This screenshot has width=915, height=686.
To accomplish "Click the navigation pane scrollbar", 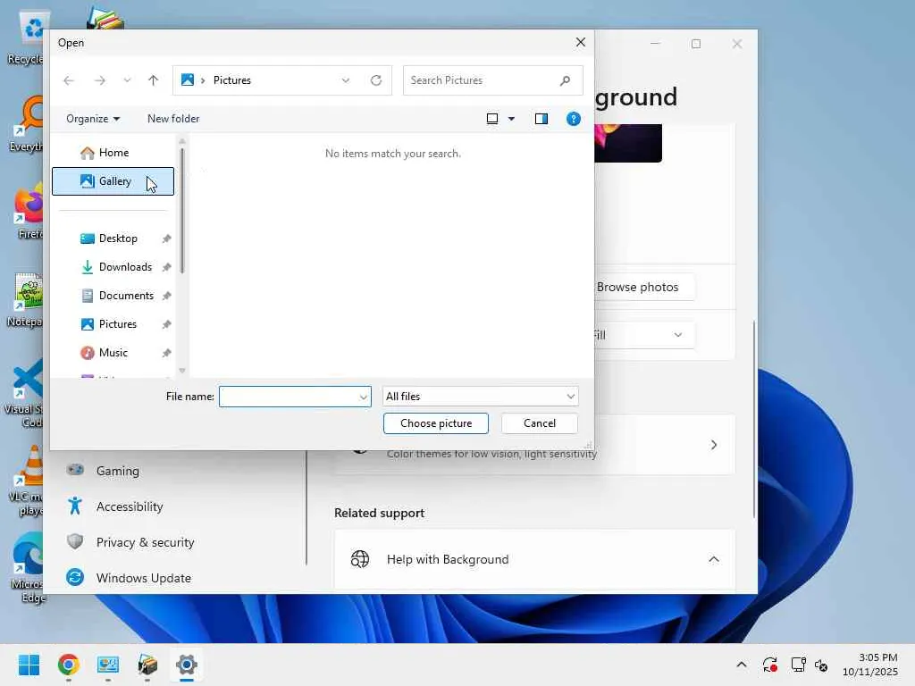I will click(x=182, y=210).
